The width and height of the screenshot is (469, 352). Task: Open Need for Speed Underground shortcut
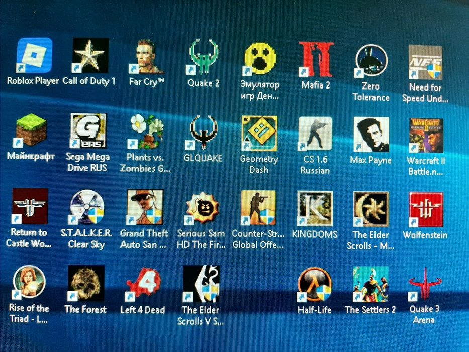click(x=425, y=62)
